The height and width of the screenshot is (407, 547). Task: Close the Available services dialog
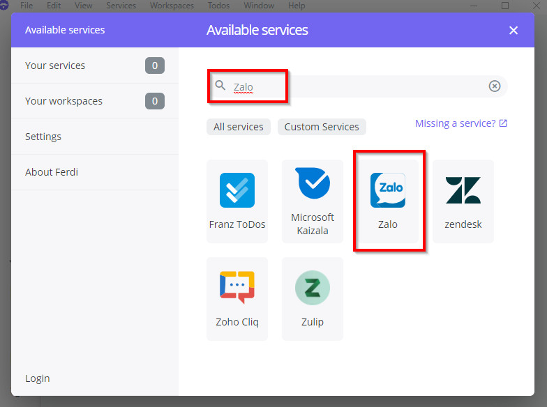coord(514,31)
